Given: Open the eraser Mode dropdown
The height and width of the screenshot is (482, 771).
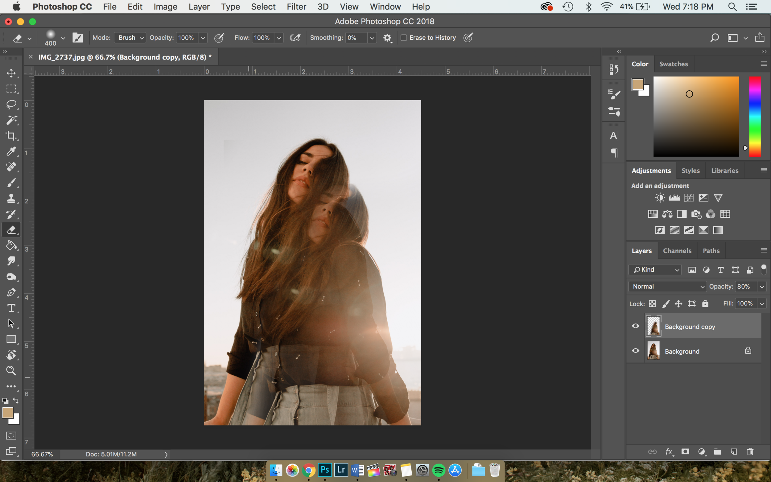Looking at the screenshot, I should pyautogui.click(x=130, y=38).
